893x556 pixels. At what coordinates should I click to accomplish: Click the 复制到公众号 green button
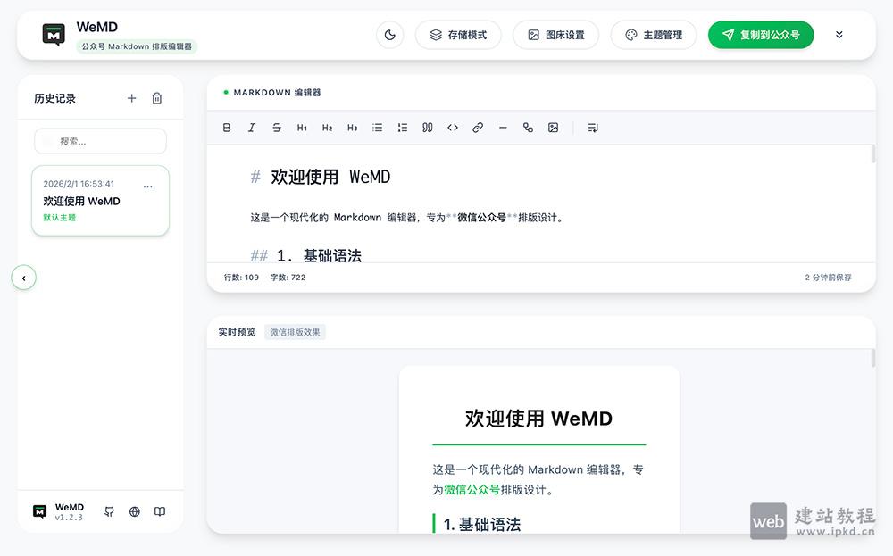pyautogui.click(x=761, y=34)
